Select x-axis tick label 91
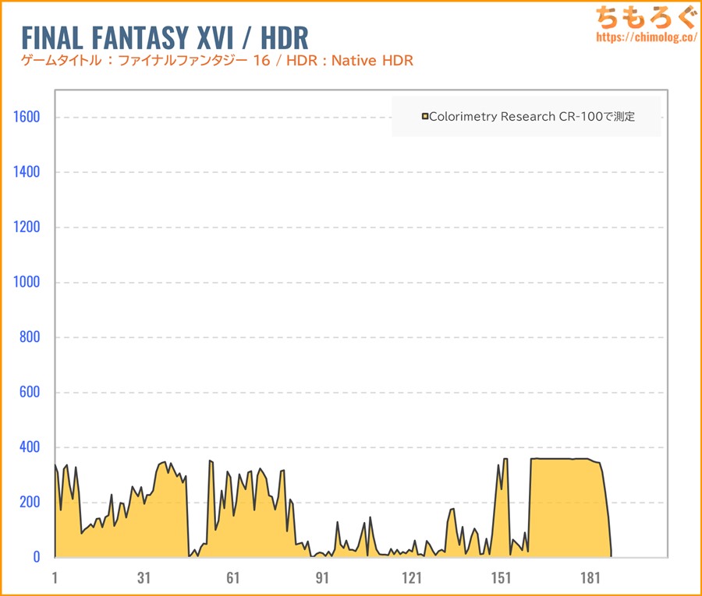The height and width of the screenshot is (596, 702). pos(322,577)
